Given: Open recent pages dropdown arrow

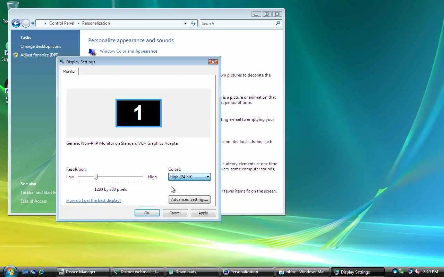Looking at the screenshot, I should coord(33,24).
